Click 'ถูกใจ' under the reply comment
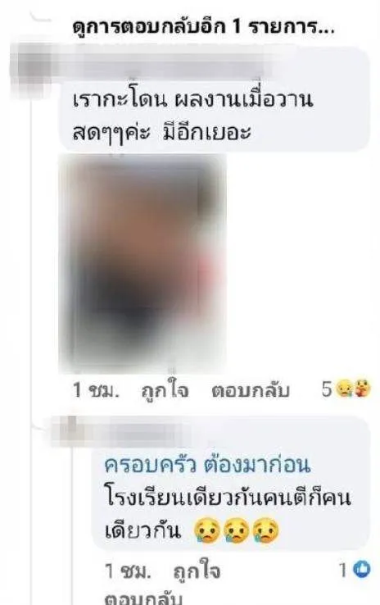The width and height of the screenshot is (380, 605). (197, 571)
